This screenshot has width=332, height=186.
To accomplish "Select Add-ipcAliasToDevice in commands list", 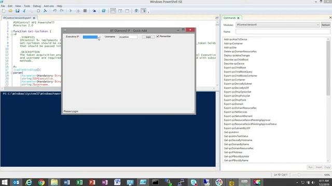I will point(236,39).
